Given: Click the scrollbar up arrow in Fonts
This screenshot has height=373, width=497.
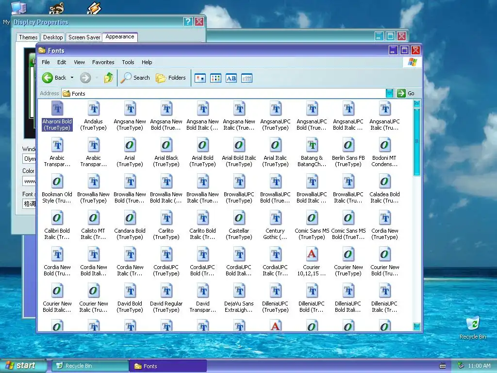Looking at the screenshot, I should tap(417, 103).
